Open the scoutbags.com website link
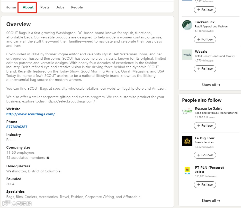 pos(31,114)
